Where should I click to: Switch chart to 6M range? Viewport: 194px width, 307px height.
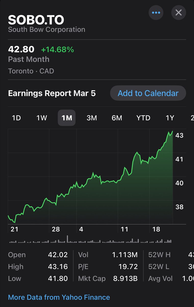pyautogui.click(x=117, y=118)
